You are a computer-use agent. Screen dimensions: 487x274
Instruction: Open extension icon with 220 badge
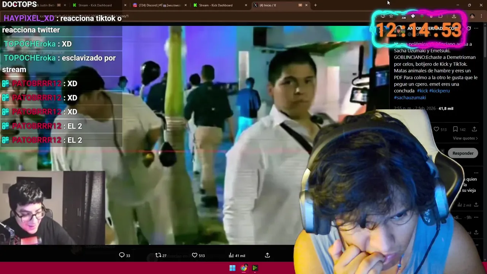click(x=403, y=16)
